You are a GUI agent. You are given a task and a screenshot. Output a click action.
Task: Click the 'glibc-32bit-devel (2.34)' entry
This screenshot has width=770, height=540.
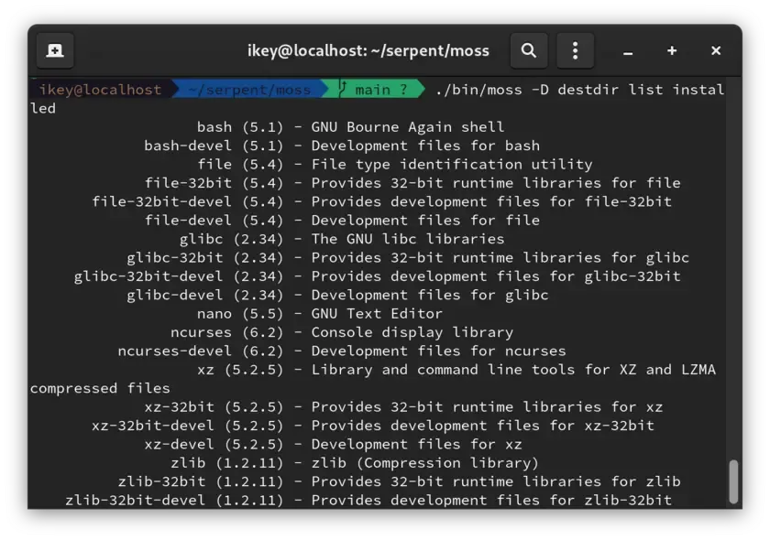click(179, 276)
